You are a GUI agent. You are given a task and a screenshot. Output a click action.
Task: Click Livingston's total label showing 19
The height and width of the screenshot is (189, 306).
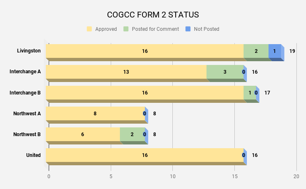[292, 51]
